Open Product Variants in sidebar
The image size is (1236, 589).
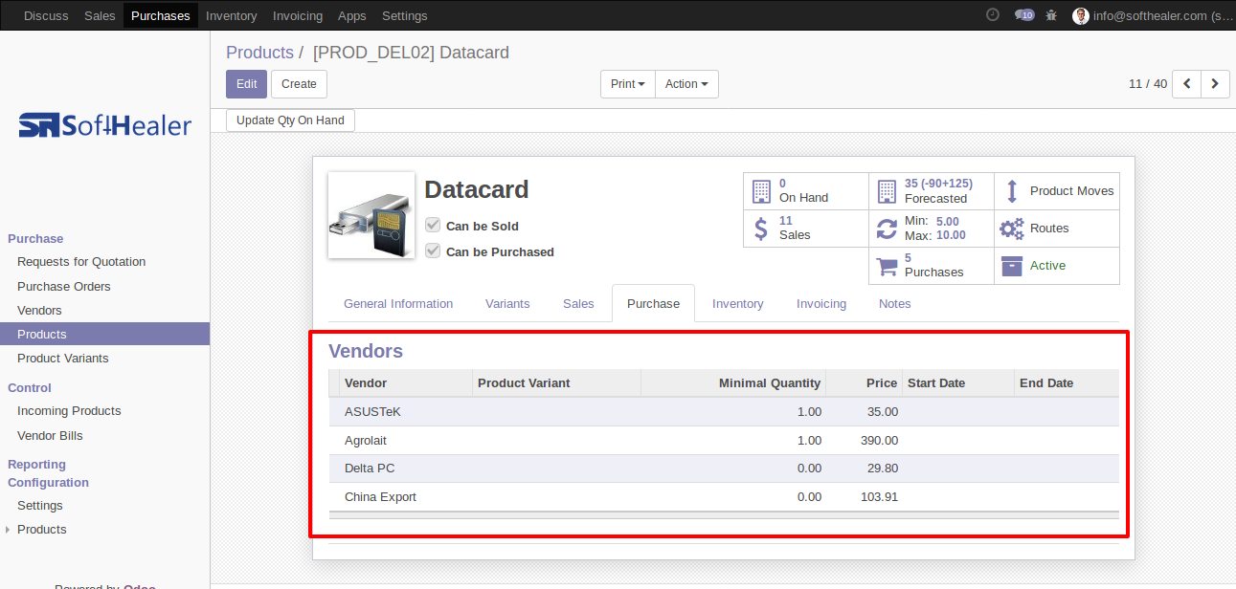(x=63, y=359)
